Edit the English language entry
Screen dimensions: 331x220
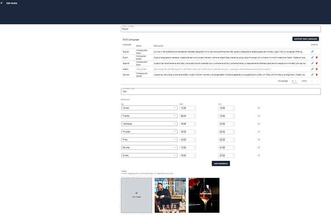(312, 52)
